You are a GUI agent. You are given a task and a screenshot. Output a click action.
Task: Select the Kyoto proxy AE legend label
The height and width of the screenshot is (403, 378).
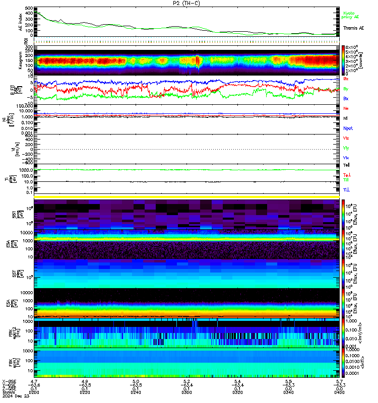pyautogui.click(x=350, y=15)
